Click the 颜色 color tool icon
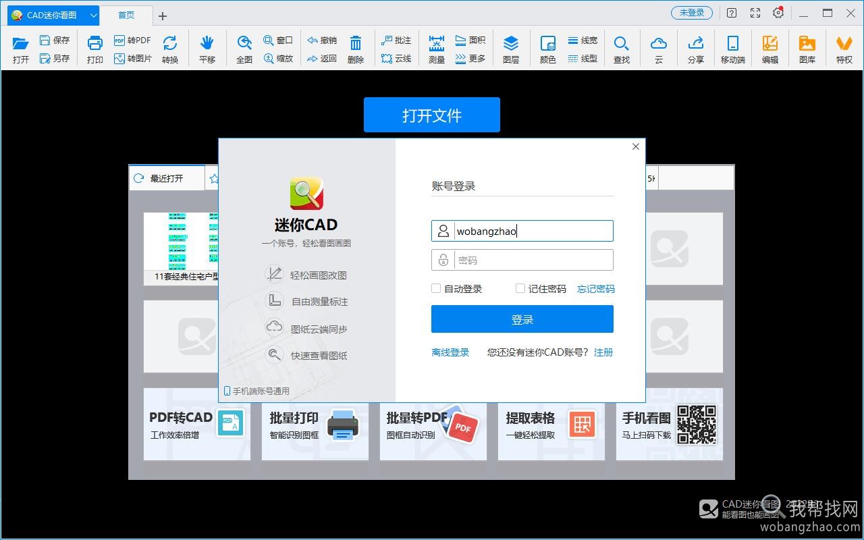Viewport: 864px width, 540px height. (x=548, y=43)
